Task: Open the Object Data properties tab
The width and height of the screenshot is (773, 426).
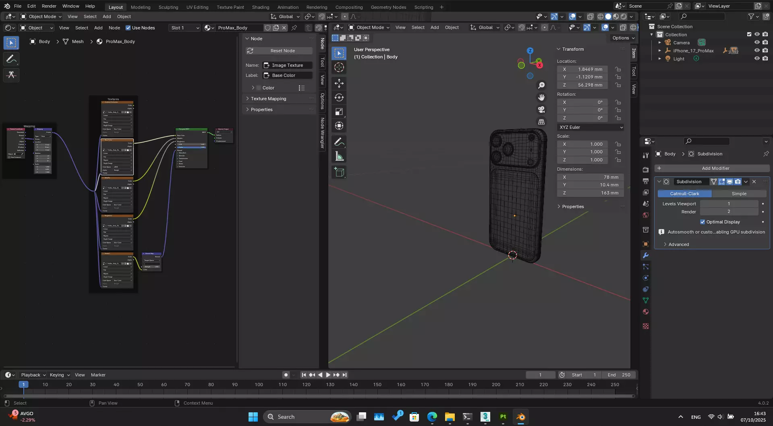Action: pyautogui.click(x=646, y=300)
